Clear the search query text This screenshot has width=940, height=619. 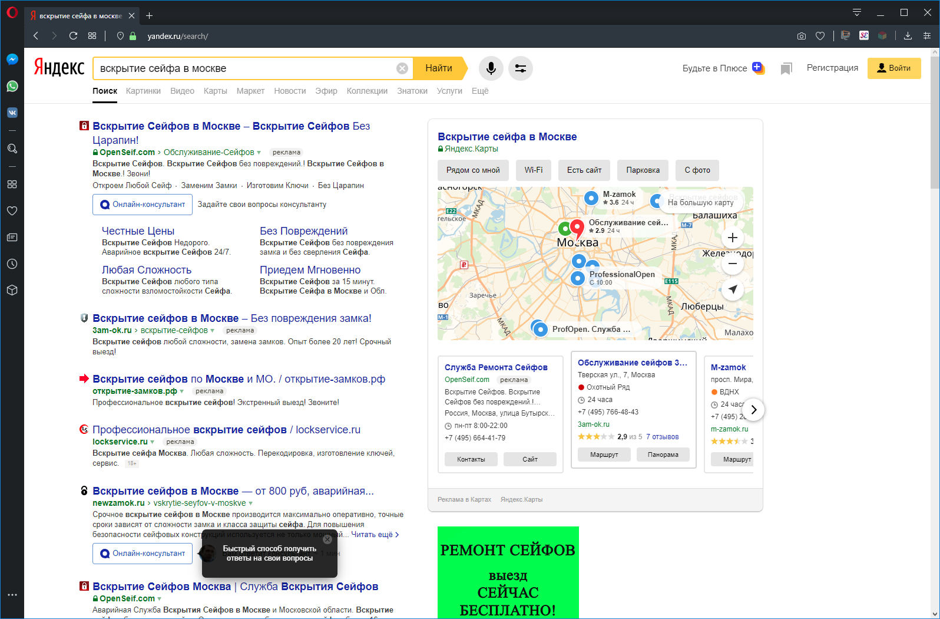click(x=402, y=68)
